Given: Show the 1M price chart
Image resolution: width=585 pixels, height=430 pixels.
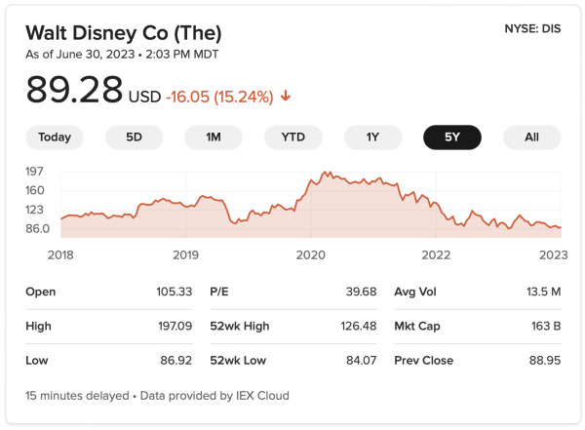Looking at the screenshot, I should 214,137.
